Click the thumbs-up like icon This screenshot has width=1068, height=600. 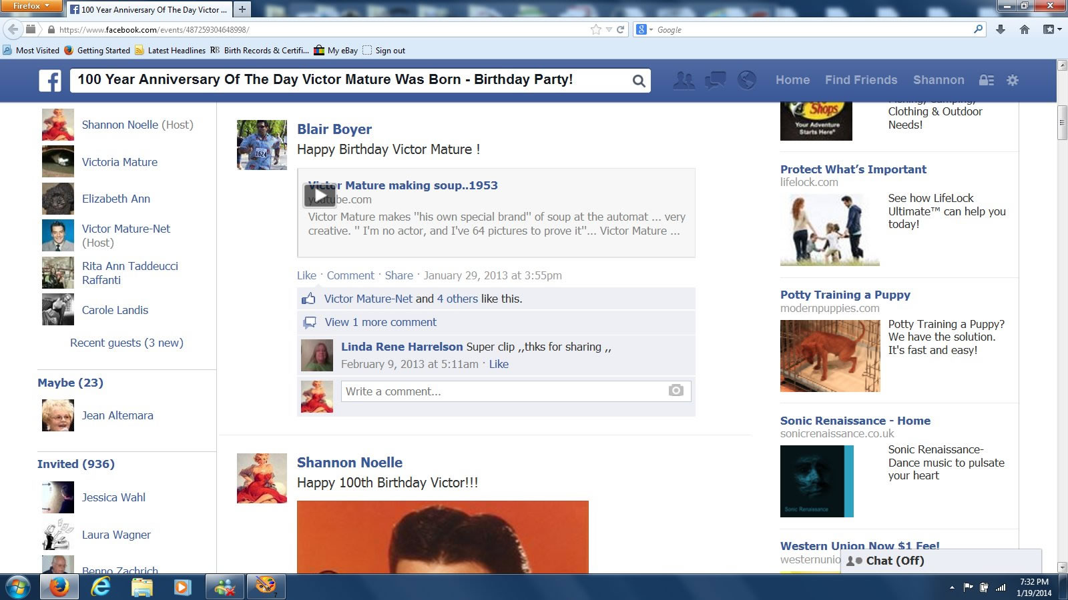point(308,299)
